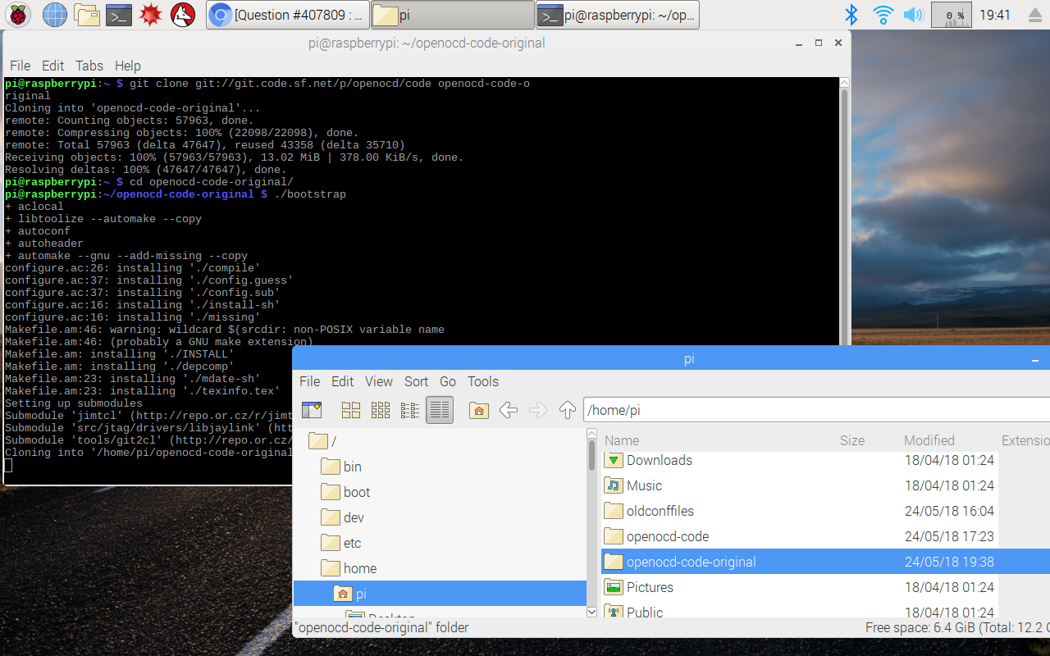Toggle the detailed list view button

(x=440, y=410)
